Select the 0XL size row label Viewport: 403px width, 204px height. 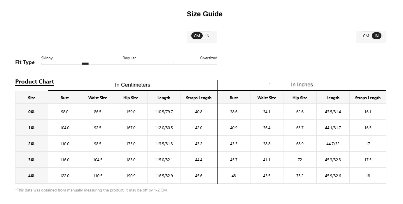point(31,112)
